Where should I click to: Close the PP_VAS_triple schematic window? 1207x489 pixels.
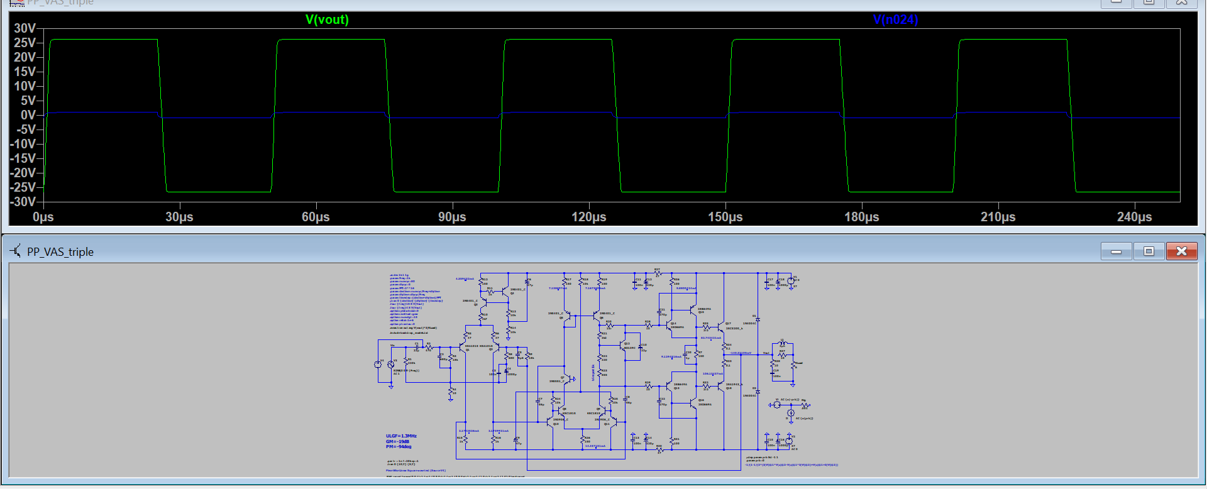point(1181,251)
